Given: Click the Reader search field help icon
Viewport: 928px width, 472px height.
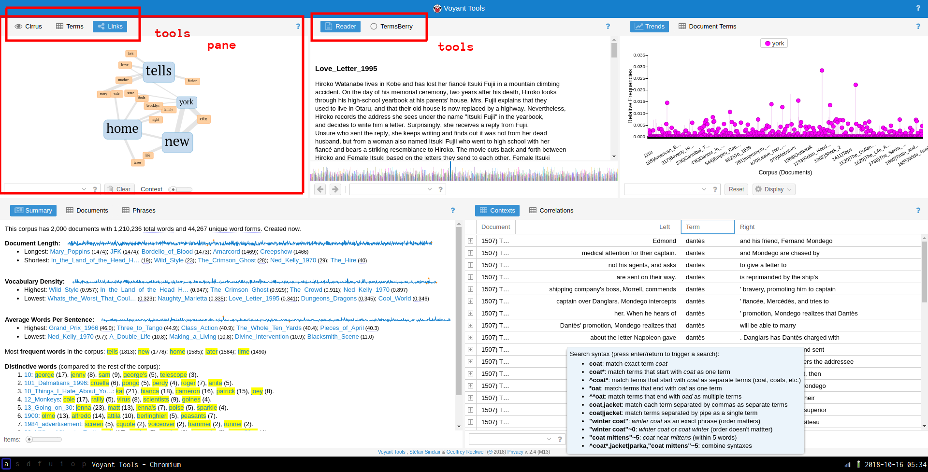Looking at the screenshot, I should [x=440, y=189].
